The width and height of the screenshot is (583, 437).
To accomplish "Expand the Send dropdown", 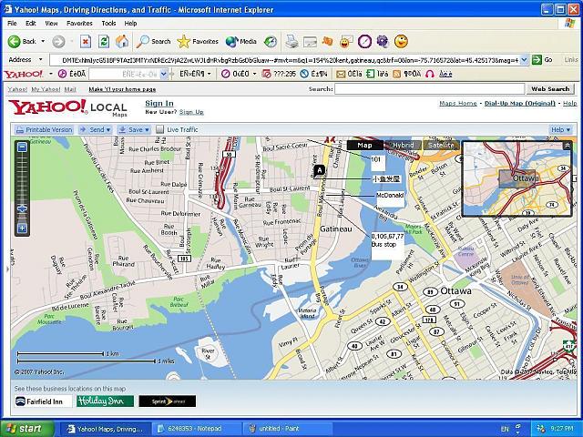I will click(x=96, y=130).
